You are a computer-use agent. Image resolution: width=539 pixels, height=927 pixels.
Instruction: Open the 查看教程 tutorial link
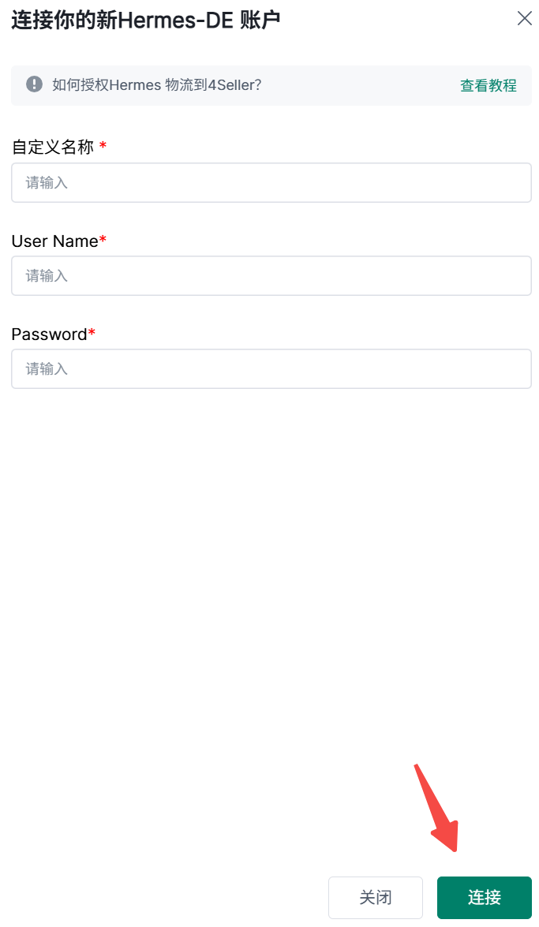488,85
